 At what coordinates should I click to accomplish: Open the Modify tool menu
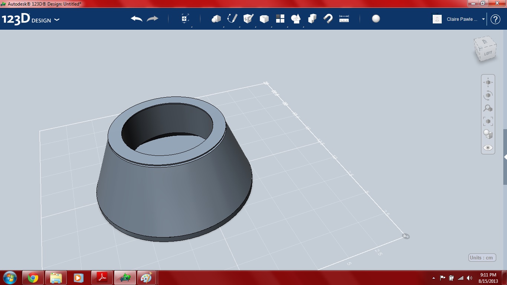[264, 19]
